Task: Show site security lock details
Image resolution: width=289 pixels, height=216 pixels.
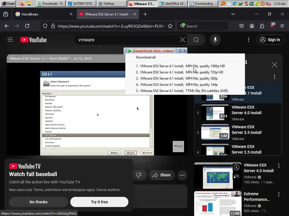Action: point(53,26)
